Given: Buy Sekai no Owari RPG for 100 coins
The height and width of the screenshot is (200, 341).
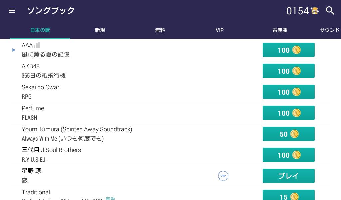Looking at the screenshot, I should [289, 92].
